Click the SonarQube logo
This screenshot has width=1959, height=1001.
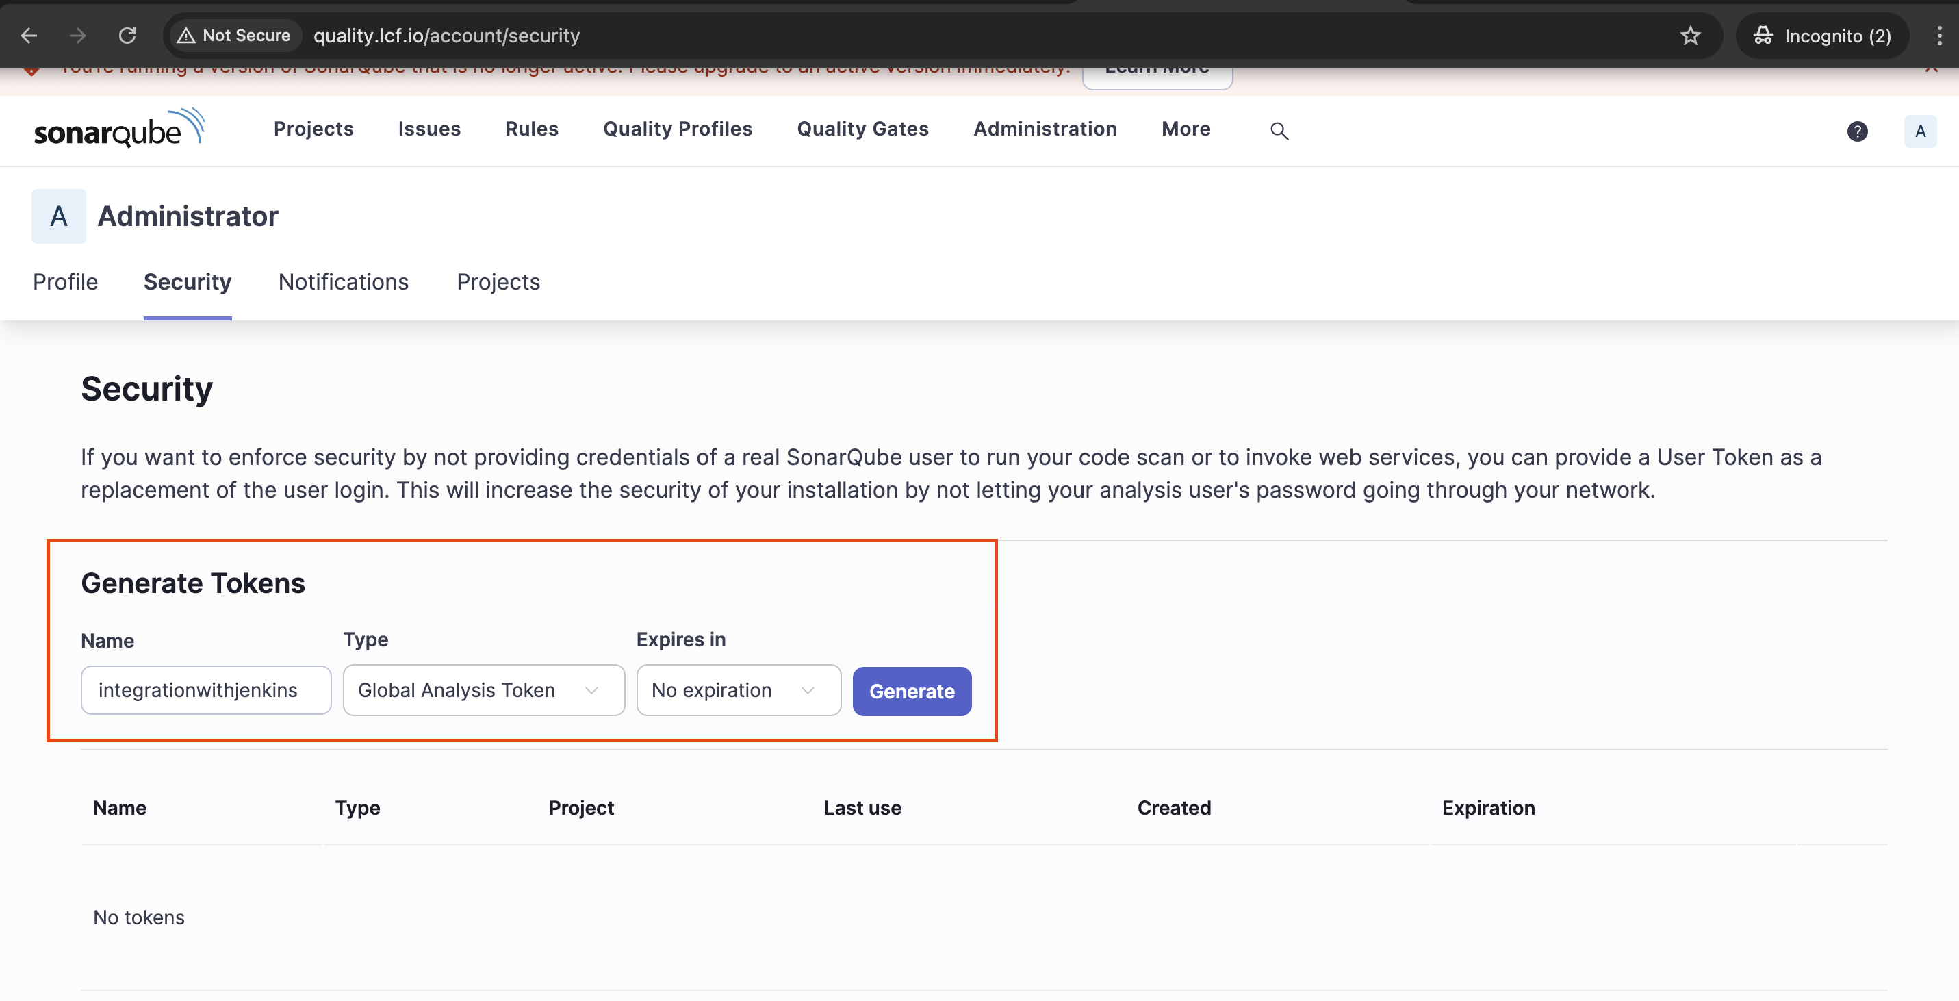(x=119, y=129)
